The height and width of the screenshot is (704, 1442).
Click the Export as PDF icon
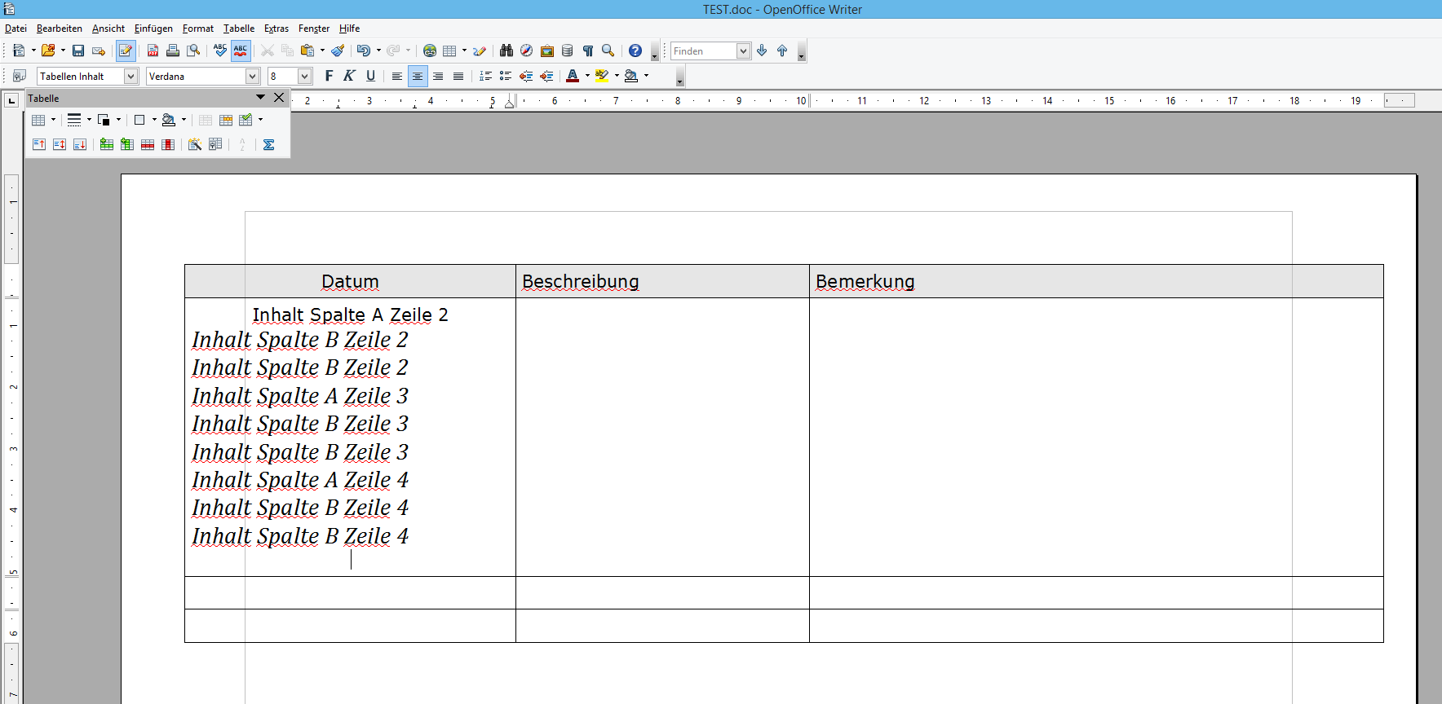[x=153, y=51]
